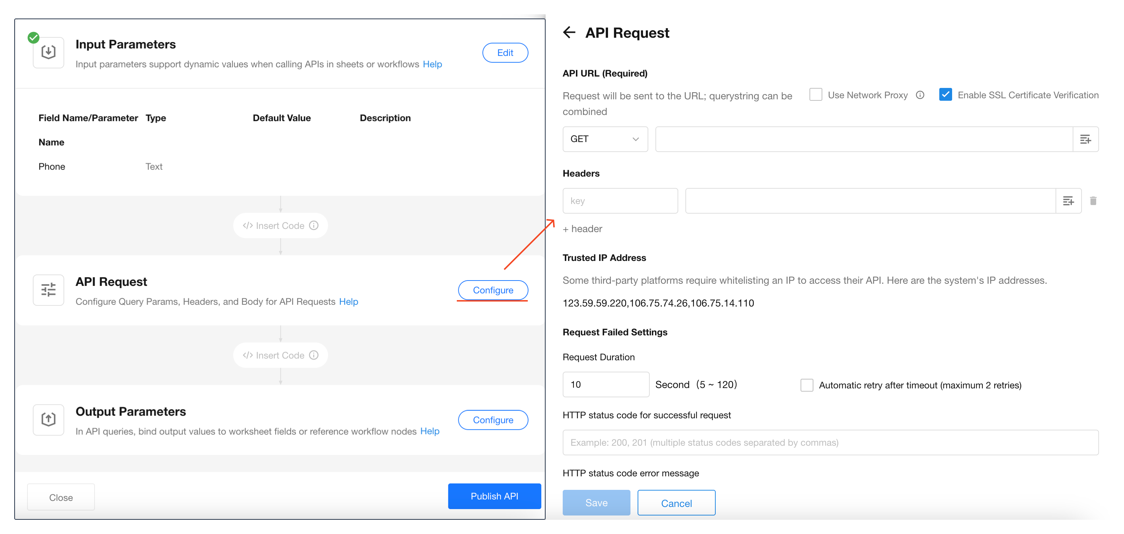
Task: Enable the Use Network Proxy checkbox
Action: click(x=815, y=95)
